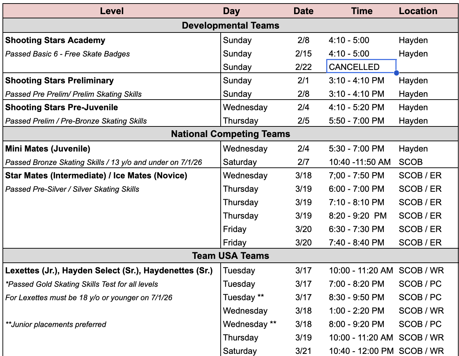
Task: Click the National Competing Teams section row
Action: 230,134
